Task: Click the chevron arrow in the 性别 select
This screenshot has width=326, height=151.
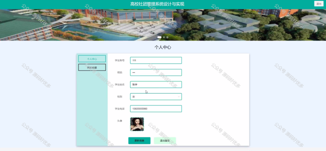Action: [179, 97]
